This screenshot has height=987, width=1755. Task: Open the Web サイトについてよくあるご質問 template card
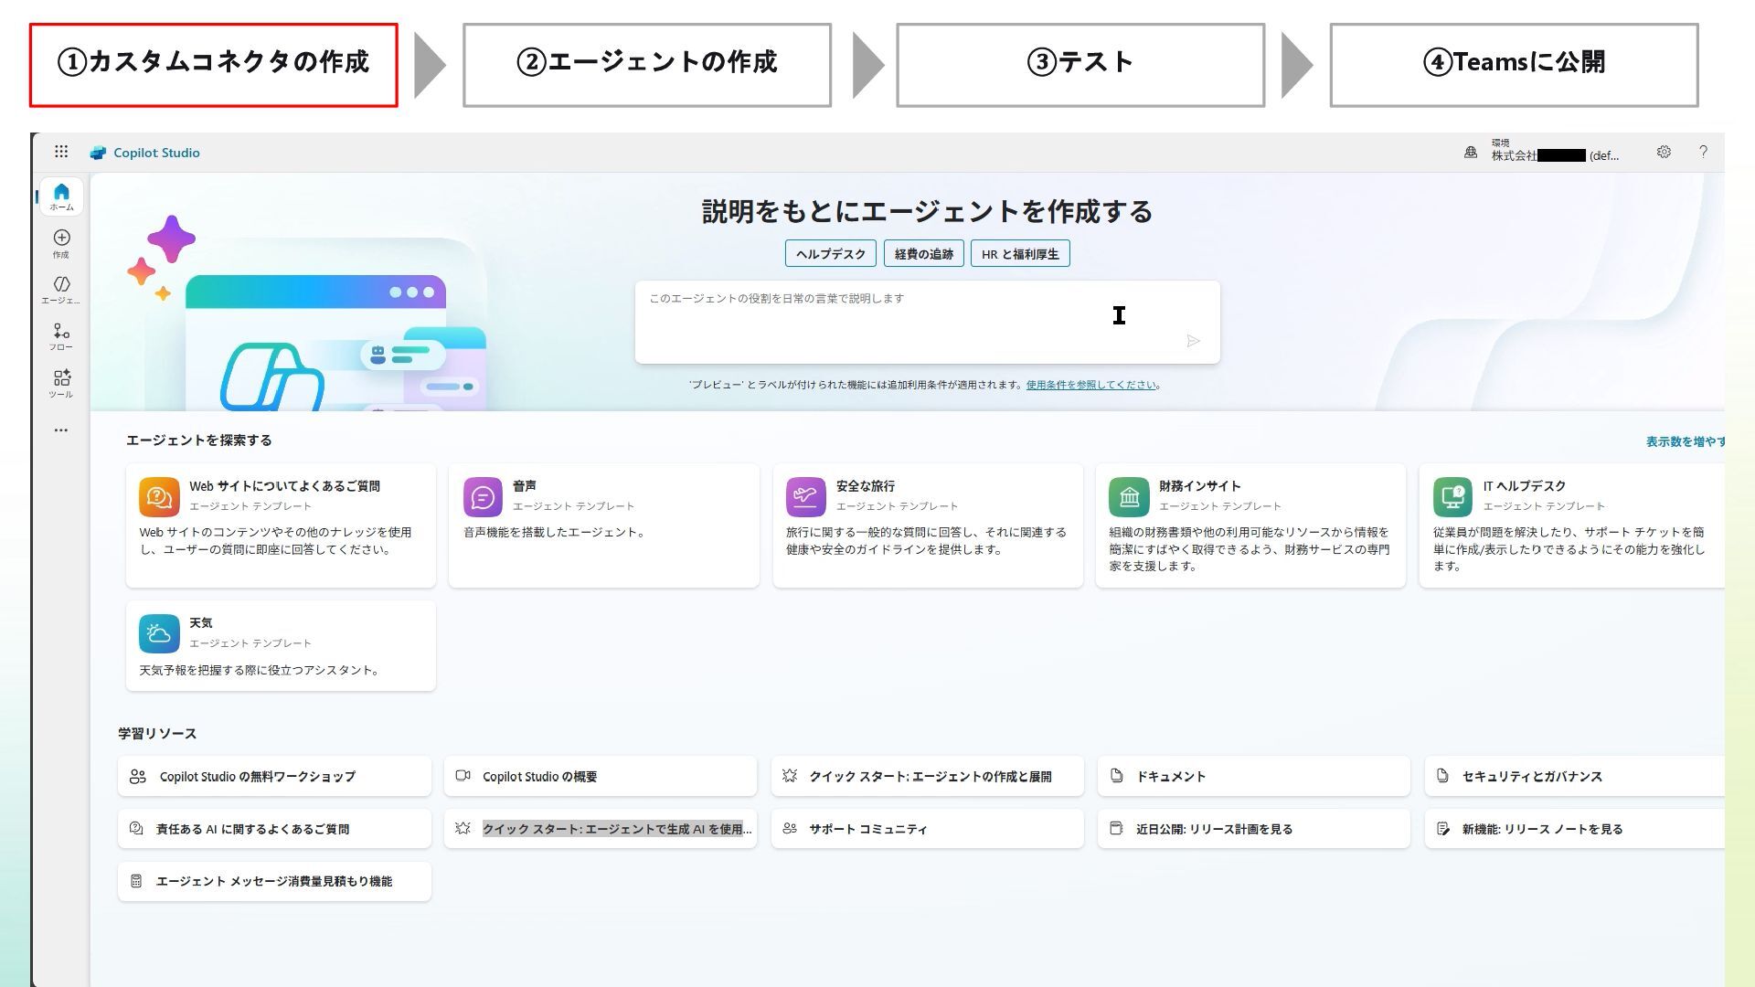click(x=281, y=525)
